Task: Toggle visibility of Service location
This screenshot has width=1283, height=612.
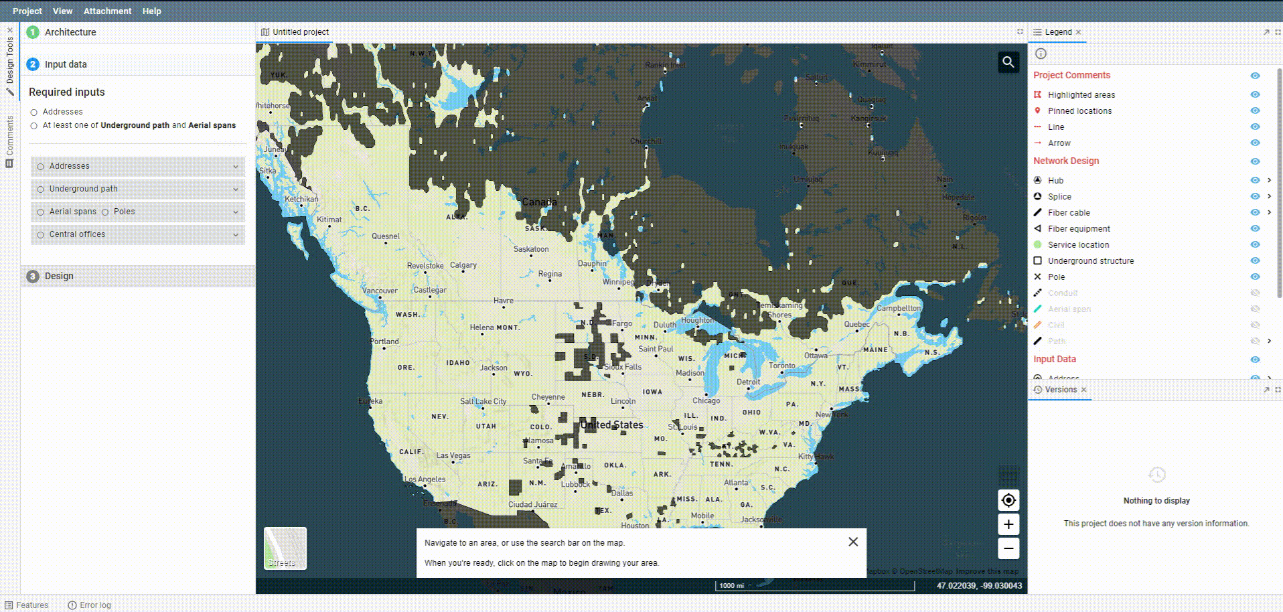Action: tap(1255, 244)
